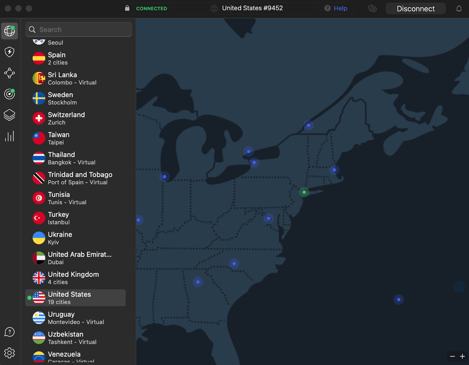The width and height of the screenshot is (469, 365).
Task: Select Venezuela from the country list
Action: click(76, 357)
